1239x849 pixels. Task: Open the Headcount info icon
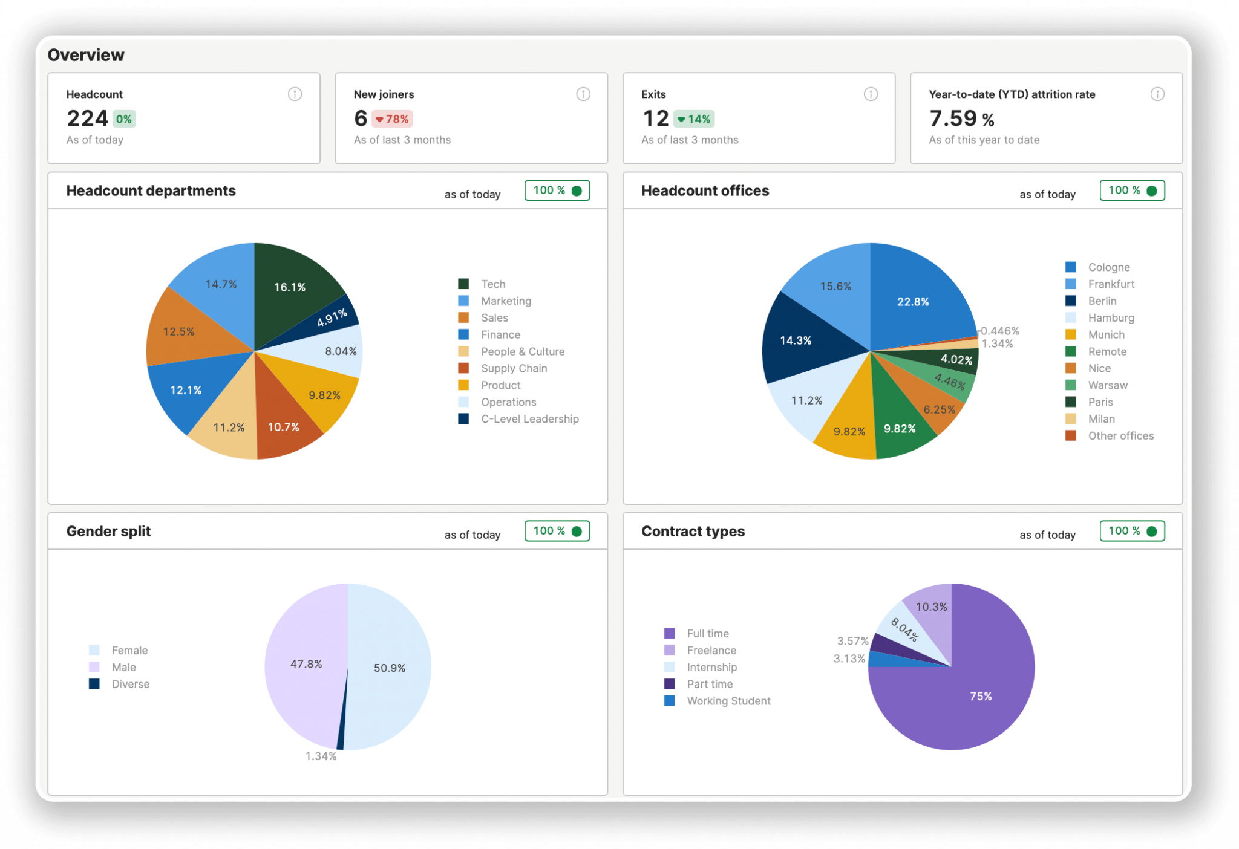[x=295, y=94]
